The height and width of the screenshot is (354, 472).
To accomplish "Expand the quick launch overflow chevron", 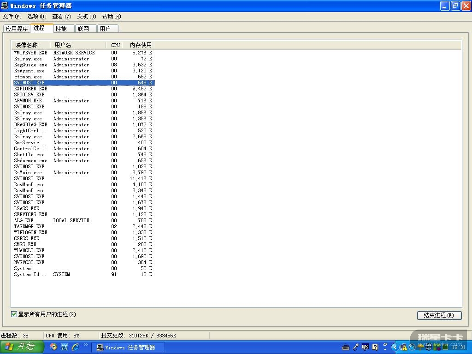I will pyautogui.click(x=86, y=345).
